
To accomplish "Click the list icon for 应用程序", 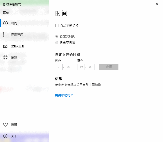I will (5, 34).
